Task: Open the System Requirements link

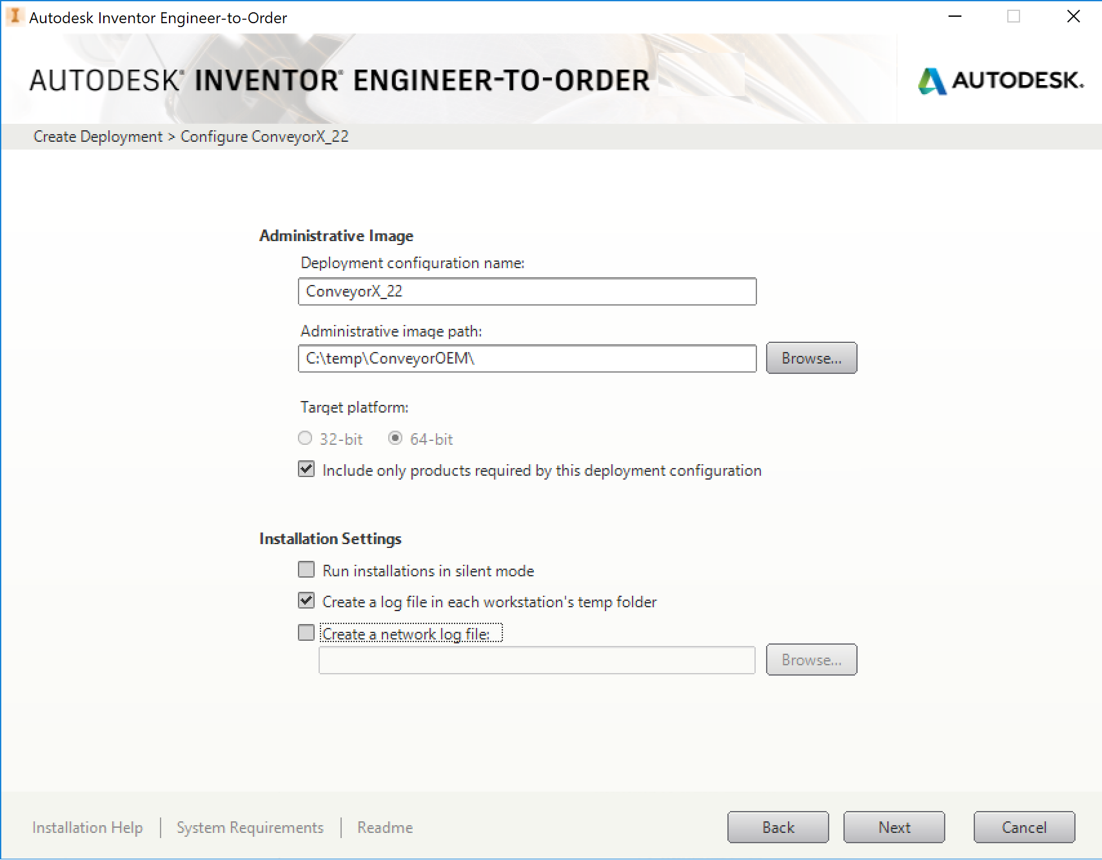Action: (x=250, y=827)
